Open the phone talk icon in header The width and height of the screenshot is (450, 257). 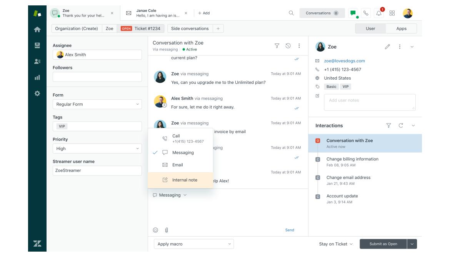pyautogui.click(x=366, y=13)
